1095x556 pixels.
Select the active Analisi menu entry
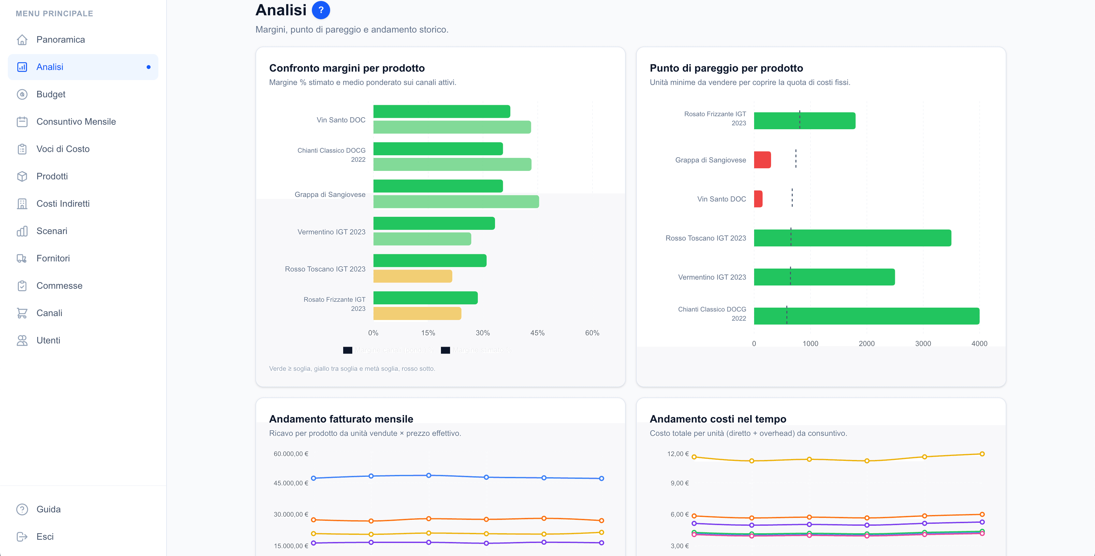(83, 67)
